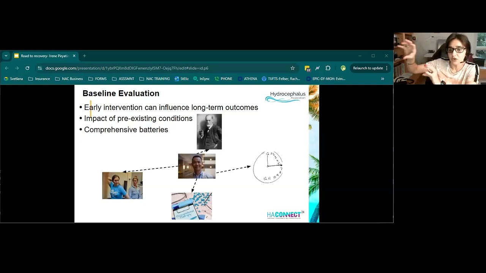This screenshot has height=273, width=486.
Task: Open Svetlana bookmark
Action: [x=13, y=79]
